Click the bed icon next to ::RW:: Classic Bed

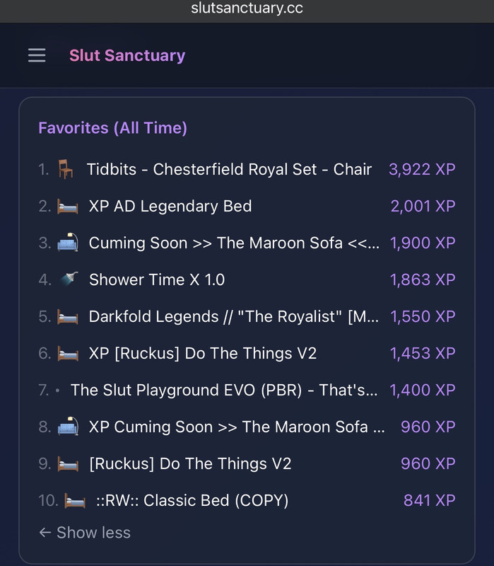75,501
